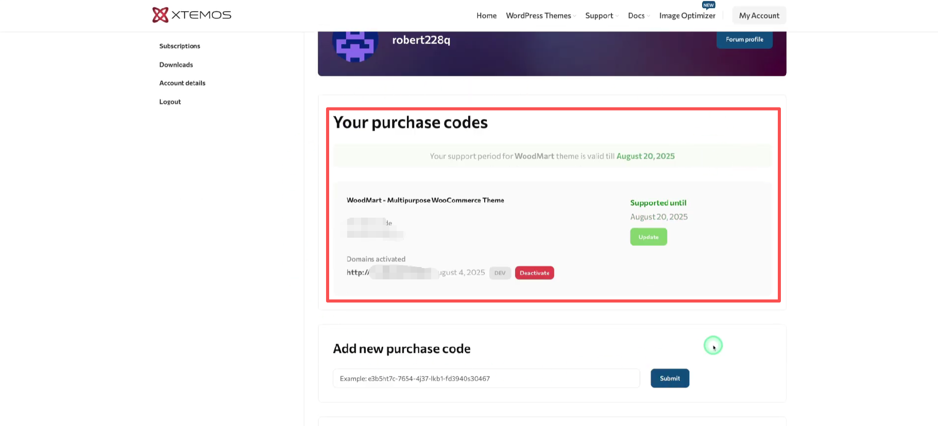Submit the new purchase code
Image resolution: width=938 pixels, height=426 pixels.
point(670,379)
